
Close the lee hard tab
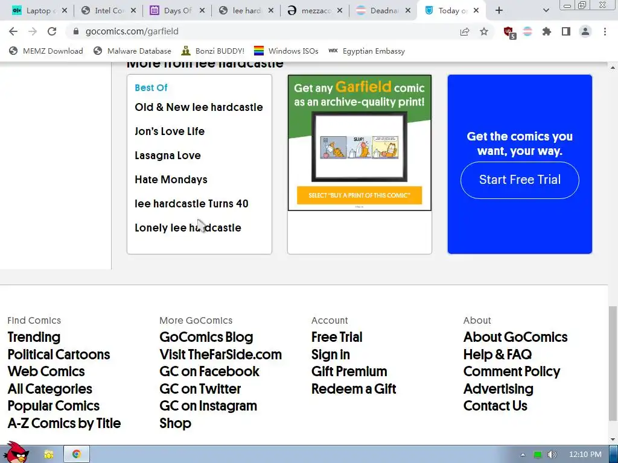click(x=271, y=11)
